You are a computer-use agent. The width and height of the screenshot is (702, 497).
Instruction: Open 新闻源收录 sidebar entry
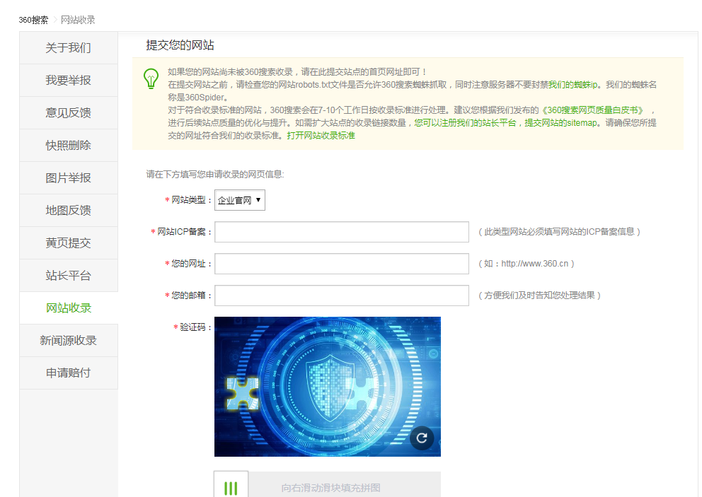coord(69,341)
